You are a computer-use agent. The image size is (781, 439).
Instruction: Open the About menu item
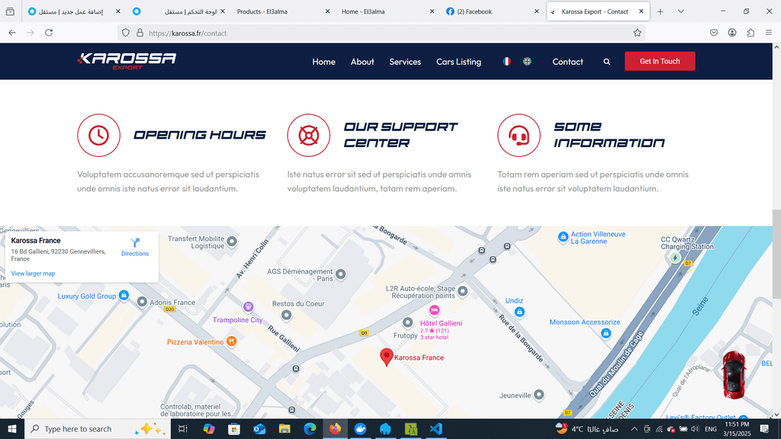tap(362, 62)
